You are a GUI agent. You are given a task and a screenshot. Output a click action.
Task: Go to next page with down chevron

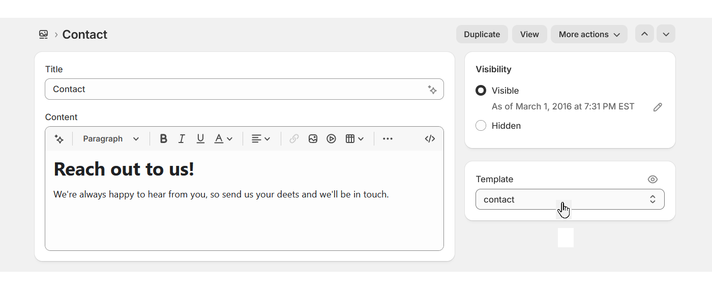666,34
